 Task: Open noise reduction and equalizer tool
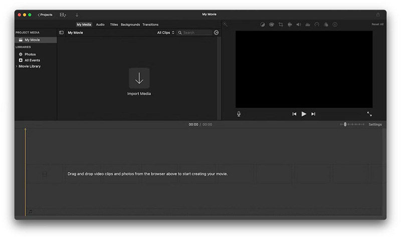tap(308, 25)
